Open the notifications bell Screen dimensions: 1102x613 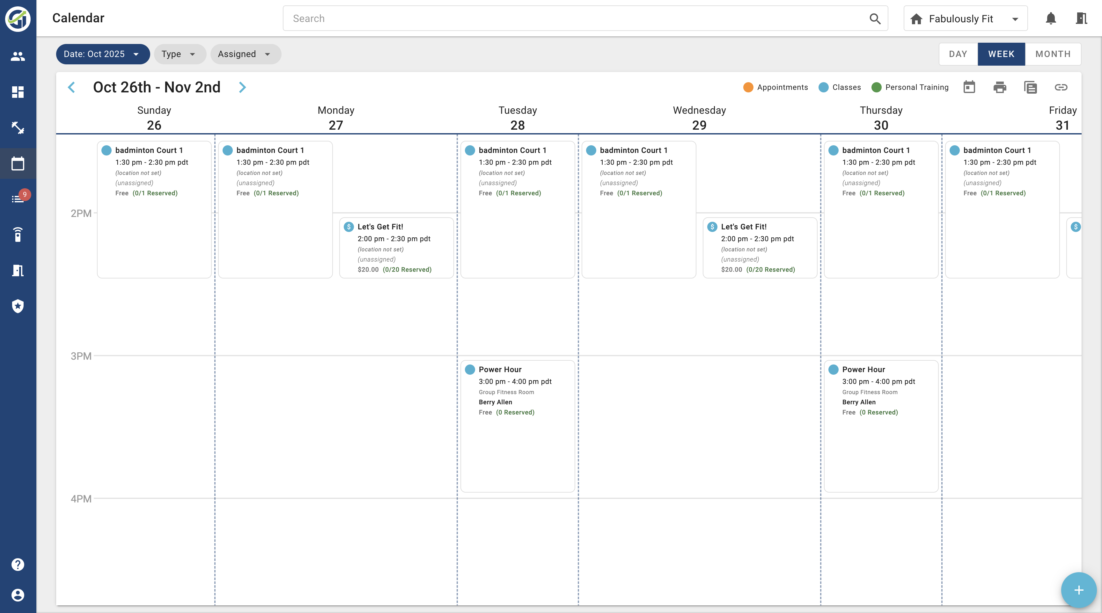tap(1051, 18)
